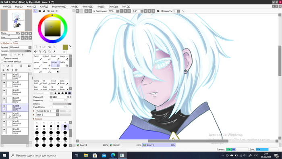The width and height of the screenshot is (282, 159).
Task: Choose the lasso selection tool
Action: 40,47
